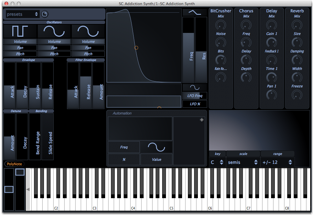This screenshot has height=216, width=314.
Task: Change the LFO waveform shape icon
Action: [195, 87]
